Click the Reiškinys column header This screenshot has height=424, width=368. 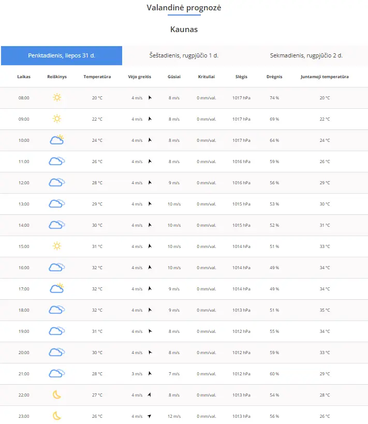(x=57, y=77)
